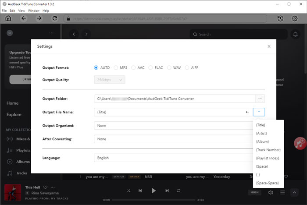This screenshot has height=205, width=307.
Task: Close the Settings dialog with the X
Action: [x=269, y=46]
